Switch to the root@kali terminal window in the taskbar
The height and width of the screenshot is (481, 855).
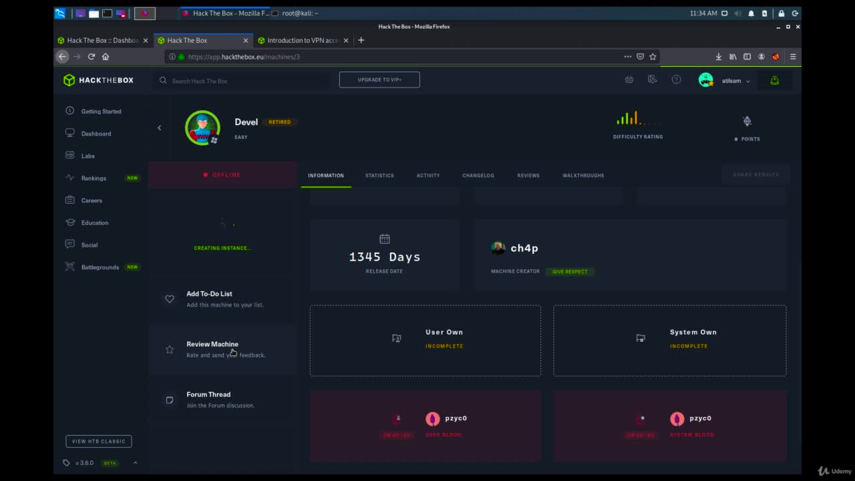(x=294, y=13)
